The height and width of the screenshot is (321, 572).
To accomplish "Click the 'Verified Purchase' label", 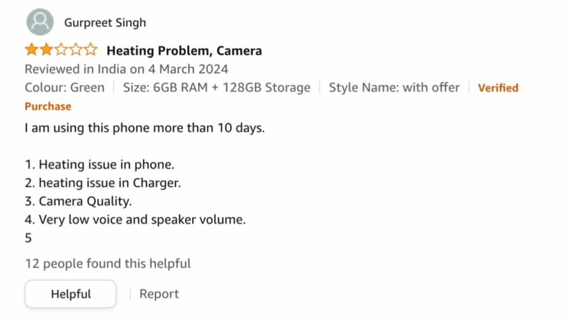I will tap(498, 88).
